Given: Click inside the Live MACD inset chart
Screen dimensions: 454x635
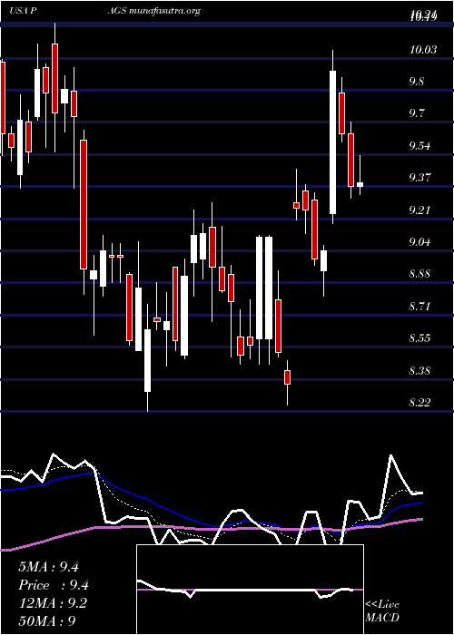Looking at the screenshot, I should point(250,590).
